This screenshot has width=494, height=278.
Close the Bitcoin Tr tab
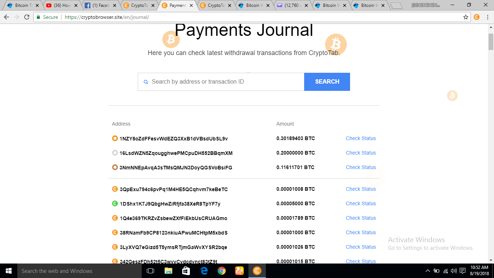point(37,5)
